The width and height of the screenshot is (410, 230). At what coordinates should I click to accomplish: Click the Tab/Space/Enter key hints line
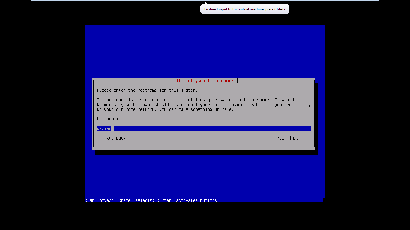click(151, 200)
